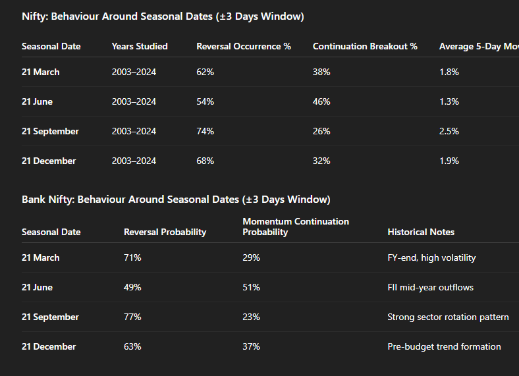Click the FY-end, high volatility note
The image size is (519, 376).
tap(431, 257)
